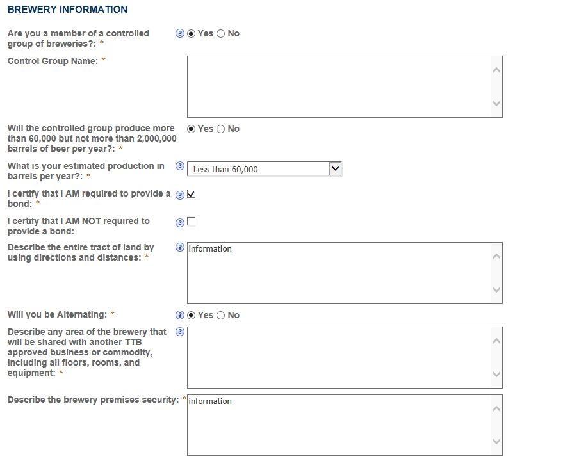Image resolution: width=572 pixels, height=461 pixels.
Task: Open help for tract of land description
Action: point(179,247)
